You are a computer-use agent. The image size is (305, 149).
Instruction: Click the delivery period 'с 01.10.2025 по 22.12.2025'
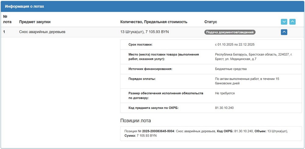235,44
